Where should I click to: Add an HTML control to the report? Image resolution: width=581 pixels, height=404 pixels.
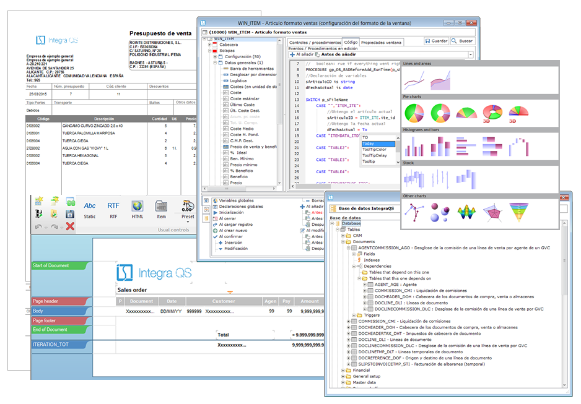[x=138, y=210]
